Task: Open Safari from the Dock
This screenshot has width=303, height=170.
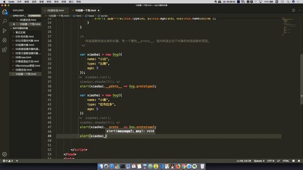Action: 112,166
